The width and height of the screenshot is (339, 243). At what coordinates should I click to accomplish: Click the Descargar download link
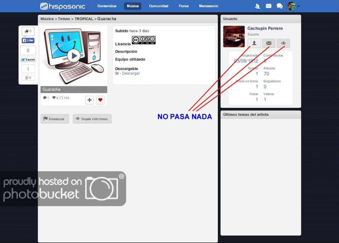(131, 73)
